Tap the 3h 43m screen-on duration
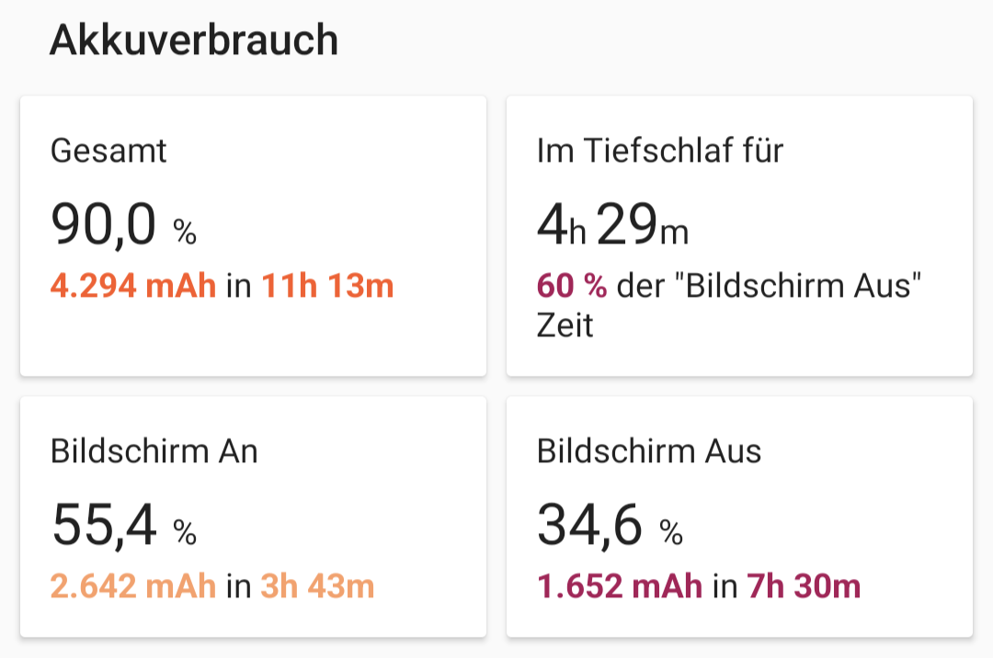993x658 pixels. point(317,586)
